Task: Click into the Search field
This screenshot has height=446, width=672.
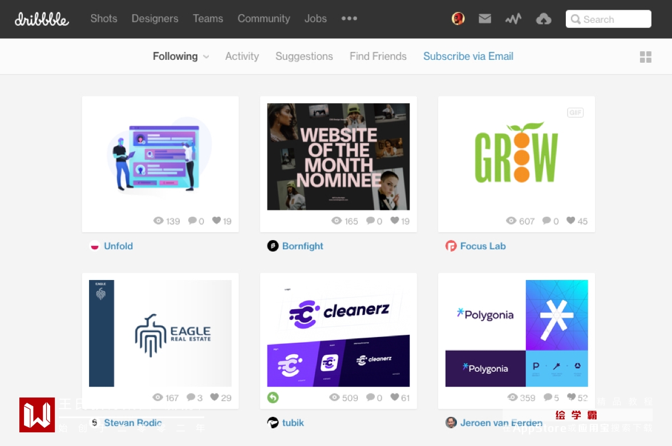Action: click(609, 19)
